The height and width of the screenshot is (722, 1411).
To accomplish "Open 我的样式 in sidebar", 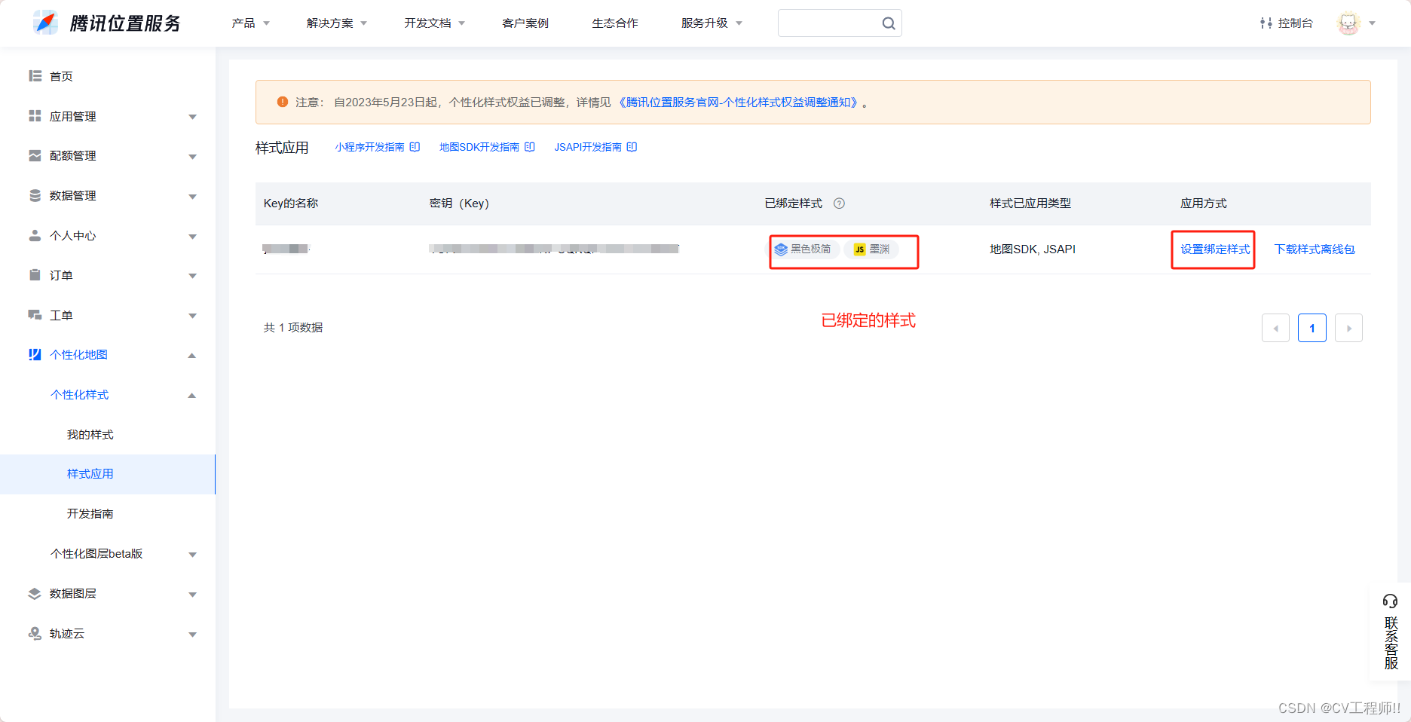I will (x=90, y=434).
